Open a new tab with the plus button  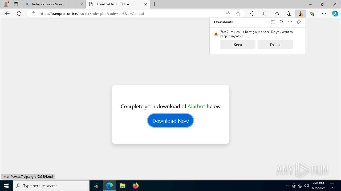click(155, 4)
